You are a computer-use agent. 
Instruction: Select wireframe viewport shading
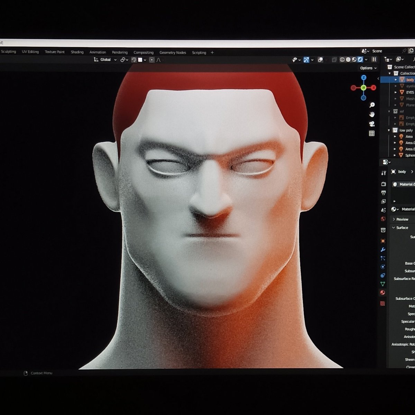pos(342,59)
